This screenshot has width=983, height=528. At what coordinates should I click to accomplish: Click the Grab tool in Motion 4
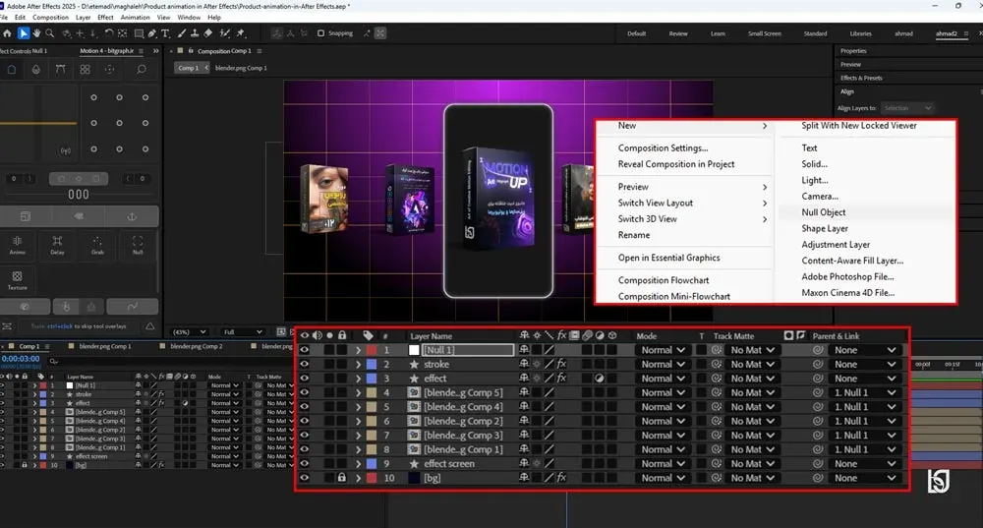97,245
